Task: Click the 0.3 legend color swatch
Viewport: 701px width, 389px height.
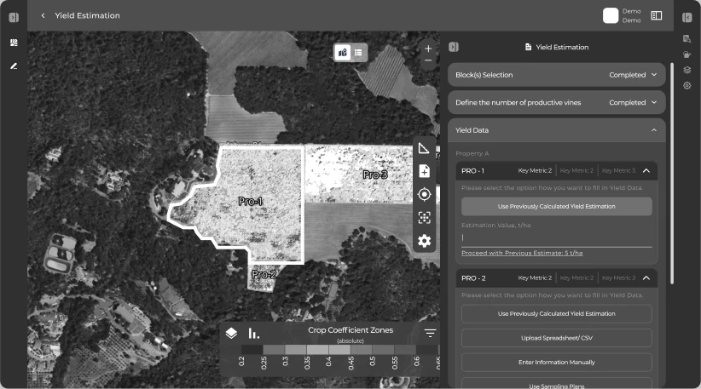Action: pos(296,349)
